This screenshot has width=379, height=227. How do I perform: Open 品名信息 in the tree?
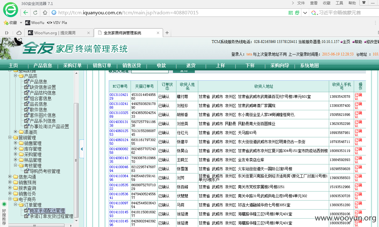point(38,104)
